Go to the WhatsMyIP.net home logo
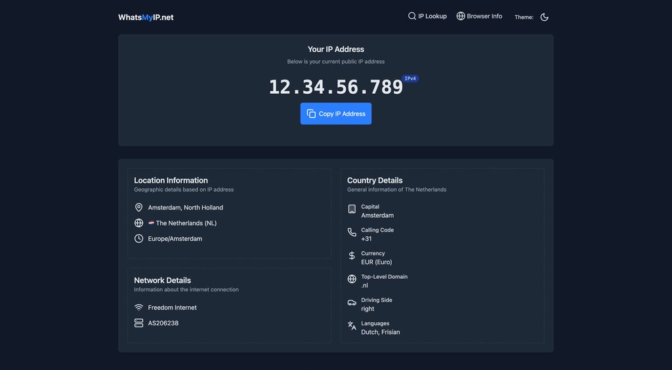This screenshot has width=672, height=370. click(x=146, y=17)
